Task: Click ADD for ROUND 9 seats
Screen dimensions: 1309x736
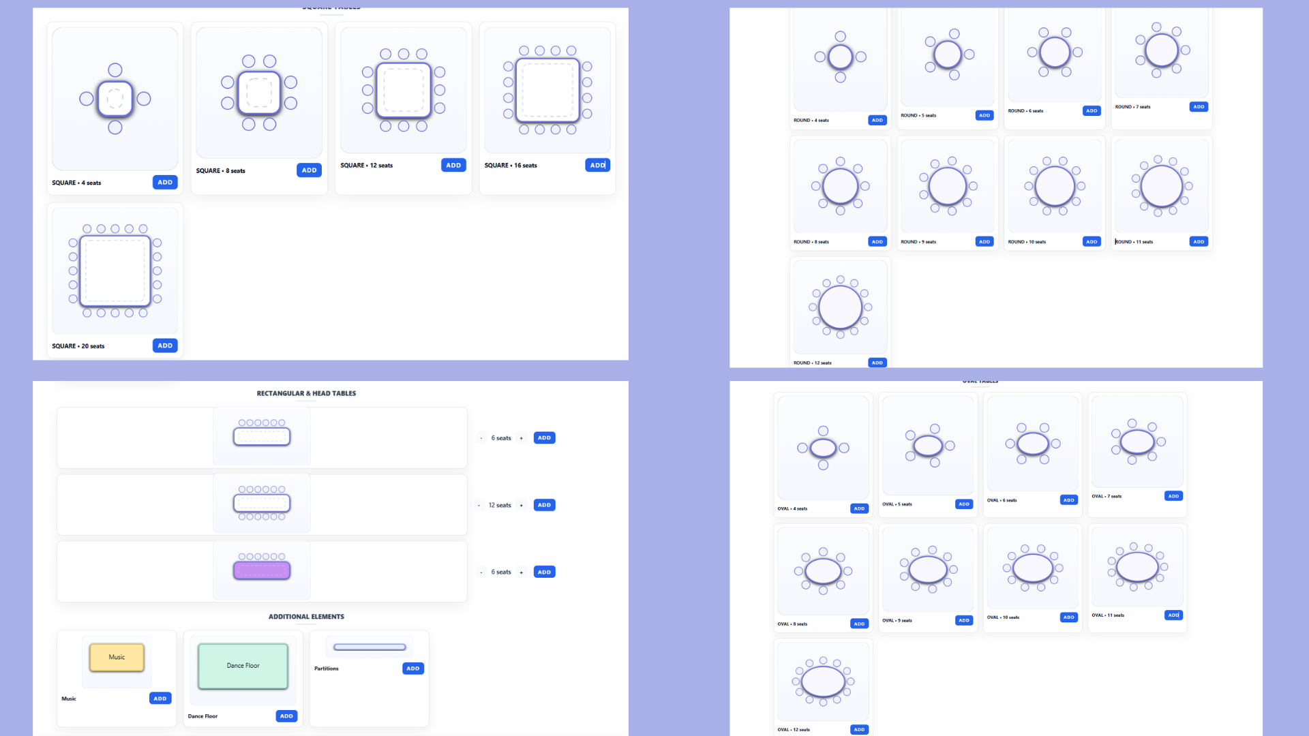Action: (984, 241)
